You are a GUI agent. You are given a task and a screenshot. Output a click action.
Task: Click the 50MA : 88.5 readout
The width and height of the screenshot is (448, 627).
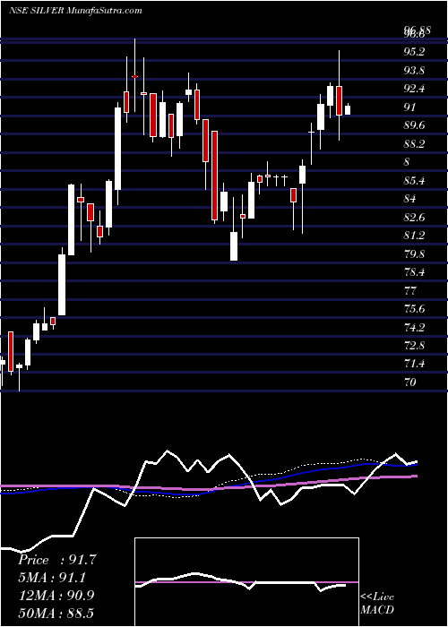(x=56, y=613)
